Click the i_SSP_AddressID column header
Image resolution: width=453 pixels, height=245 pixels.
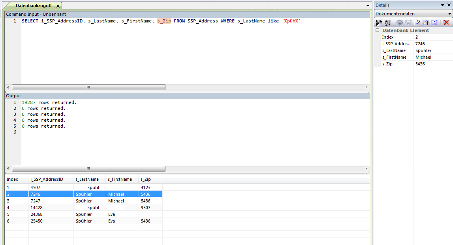47,179
